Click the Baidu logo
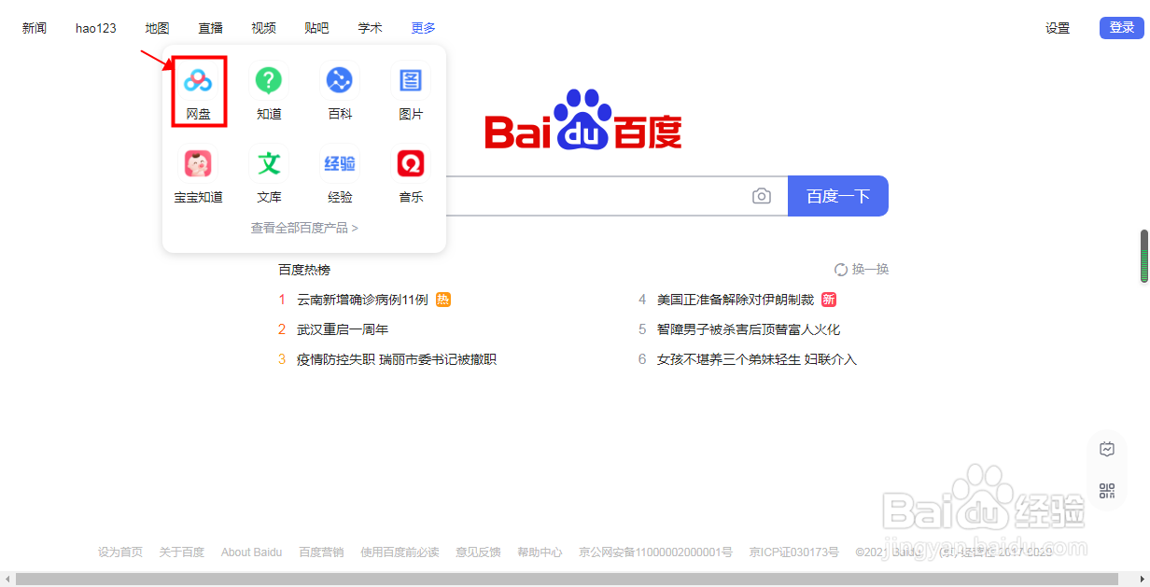The image size is (1150, 587). tap(583, 120)
